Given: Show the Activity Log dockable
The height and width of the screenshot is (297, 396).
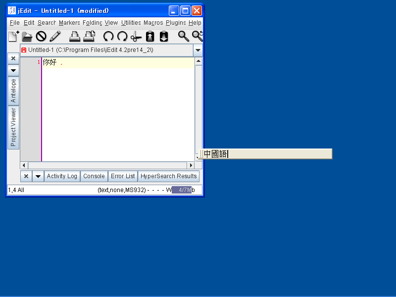Looking at the screenshot, I should coord(62,176).
